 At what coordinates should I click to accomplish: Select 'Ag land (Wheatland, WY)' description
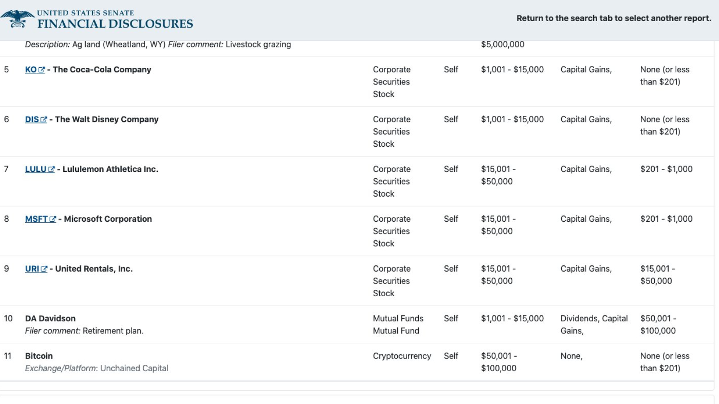click(119, 44)
